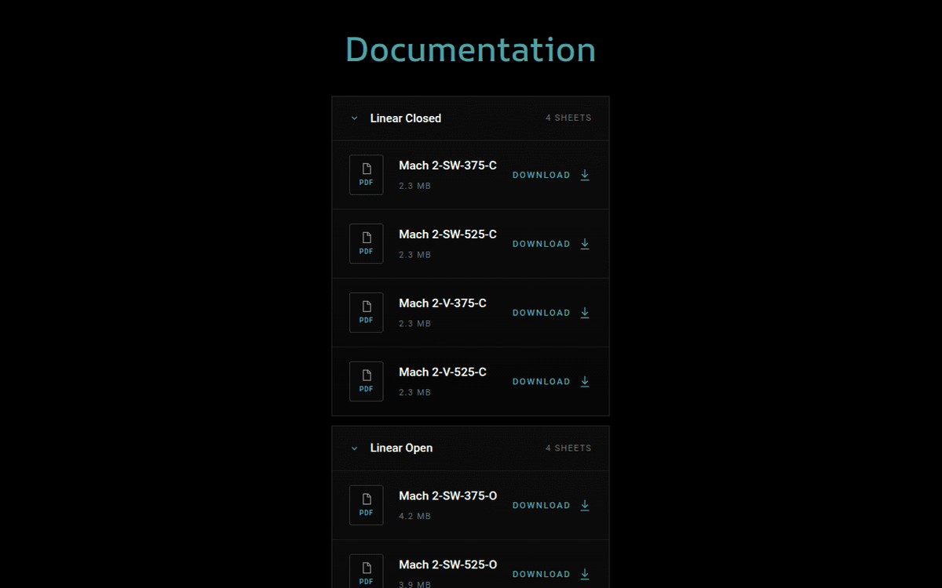Click 4 SHEETS count in Linear Closed header
This screenshot has height=588, width=942.
(x=568, y=118)
